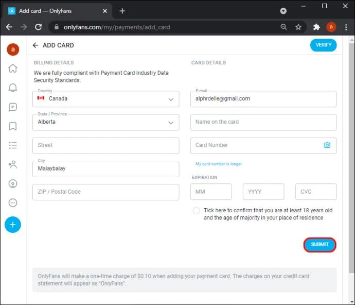Open the lists icon in sidebar
This screenshot has height=305, width=355.
(13, 145)
